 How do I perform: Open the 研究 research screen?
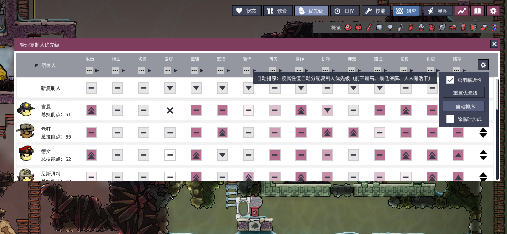point(407,11)
